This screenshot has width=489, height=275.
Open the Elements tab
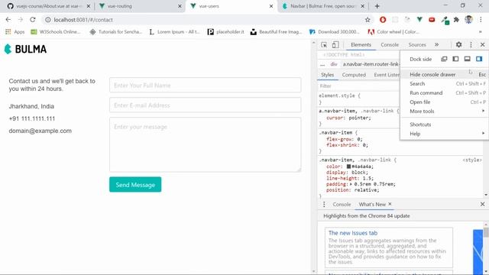[361, 45]
